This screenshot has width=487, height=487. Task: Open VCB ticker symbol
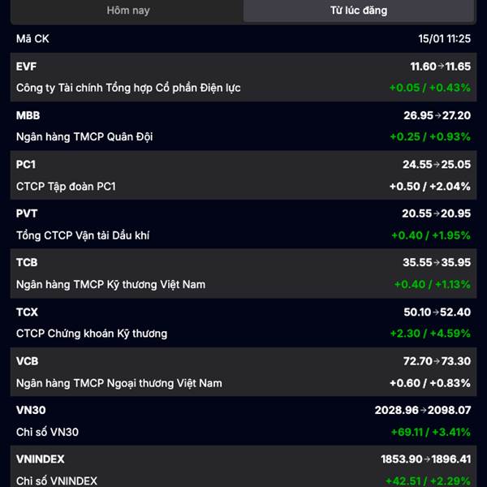click(x=28, y=361)
